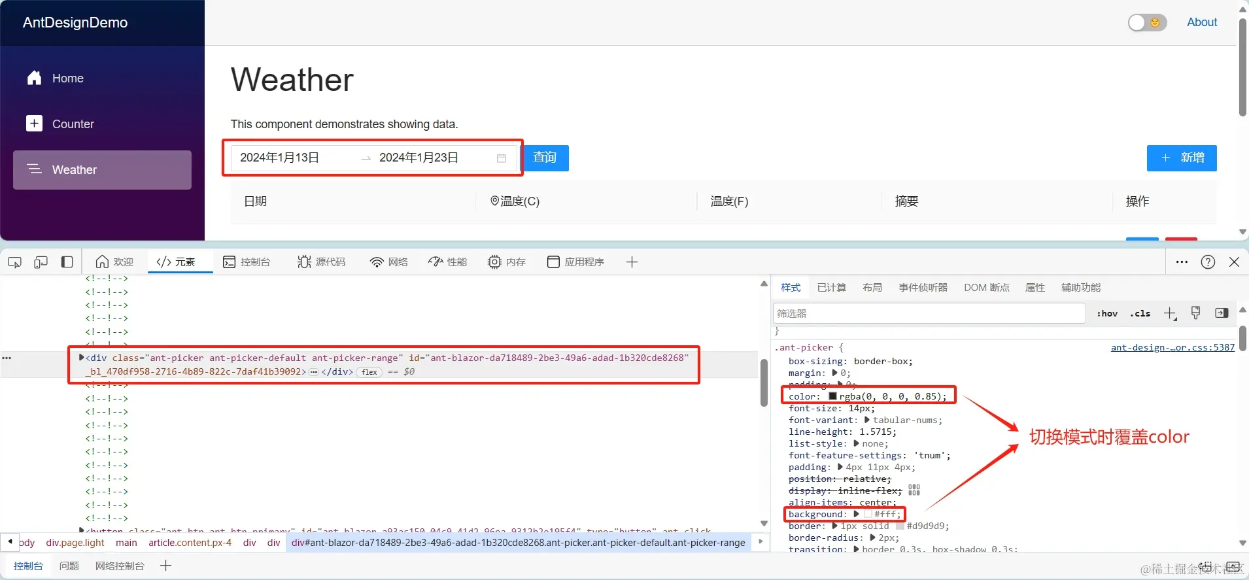This screenshot has width=1249, height=580.
Task: Click the new style rule plus icon
Action: 1171,314
